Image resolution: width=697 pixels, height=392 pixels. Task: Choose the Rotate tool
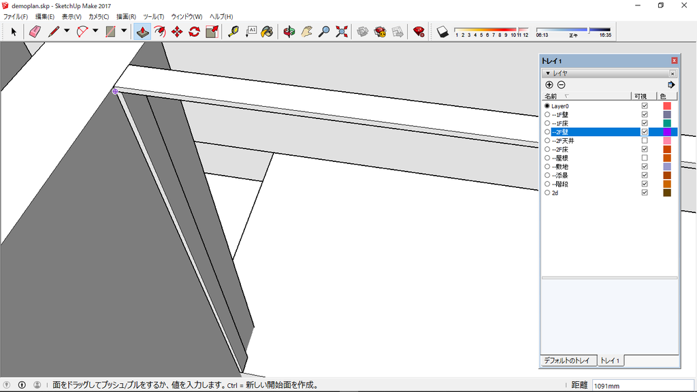194,31
